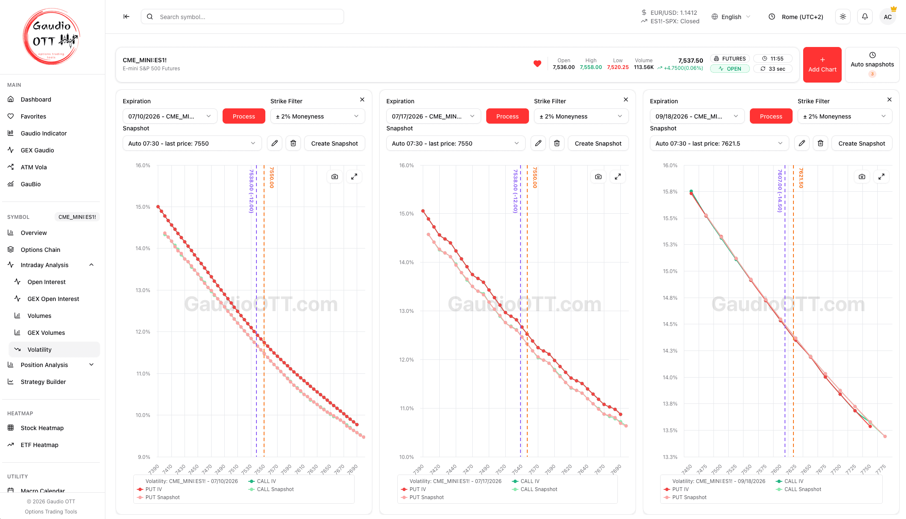This screenshot has width=906, height=519.
Task: Open the notifications bell
Action: [x=865, y=17]
